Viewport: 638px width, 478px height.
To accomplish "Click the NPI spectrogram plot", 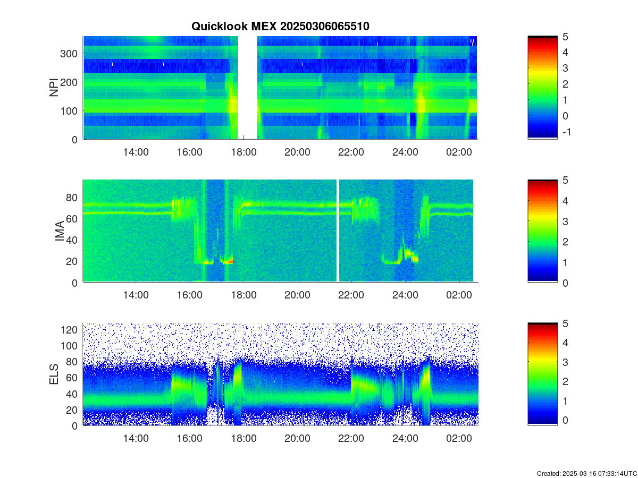I will point(280,88).
